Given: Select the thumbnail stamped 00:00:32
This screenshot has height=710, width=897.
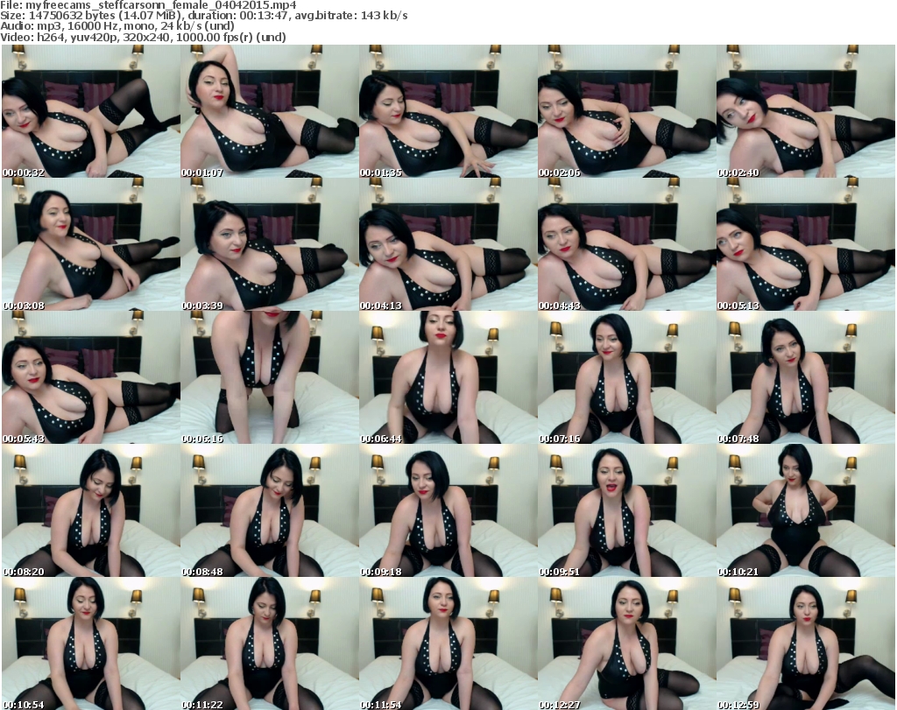Looking at the screenshot, I should [91, 111].
